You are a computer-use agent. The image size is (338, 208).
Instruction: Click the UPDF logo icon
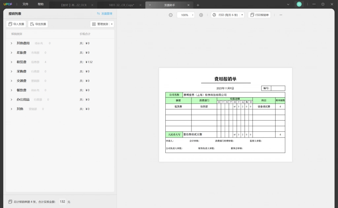tap(8, 4)
